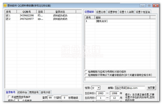Viewport: 162px width, 104px height.
Task: Click the 加变量 button
Action: [x=151, y=88]
